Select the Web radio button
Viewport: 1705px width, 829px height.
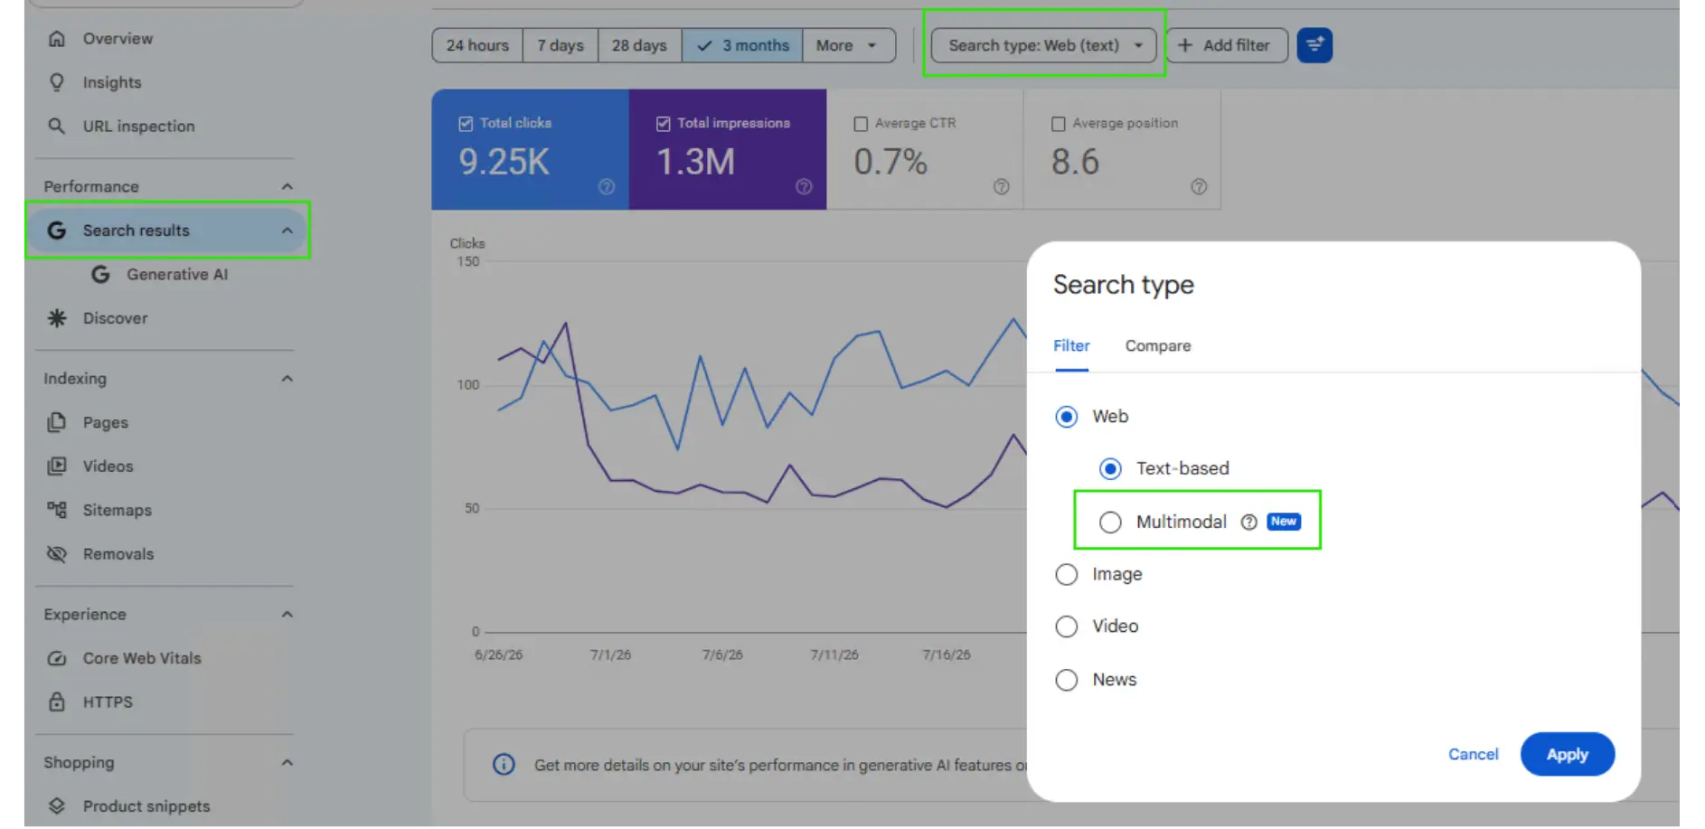click(1067, 417)
